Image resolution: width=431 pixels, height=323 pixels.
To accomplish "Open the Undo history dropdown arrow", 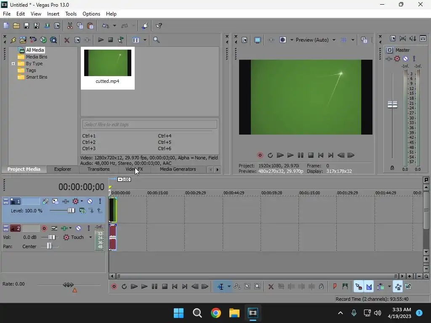I will click(114, 26).
